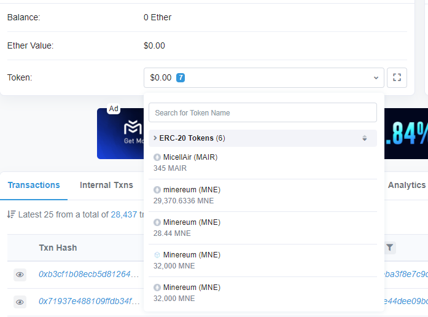Switch to the Analytics tab
The height and width of the screenshot is (317, 428).
coord(407,185)
